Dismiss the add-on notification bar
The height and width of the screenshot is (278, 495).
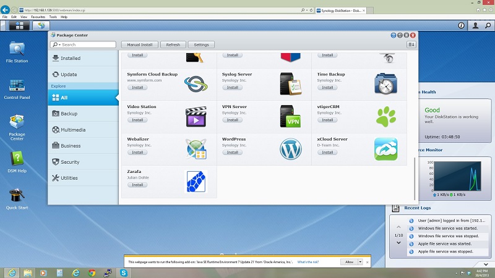coord(367,262)
